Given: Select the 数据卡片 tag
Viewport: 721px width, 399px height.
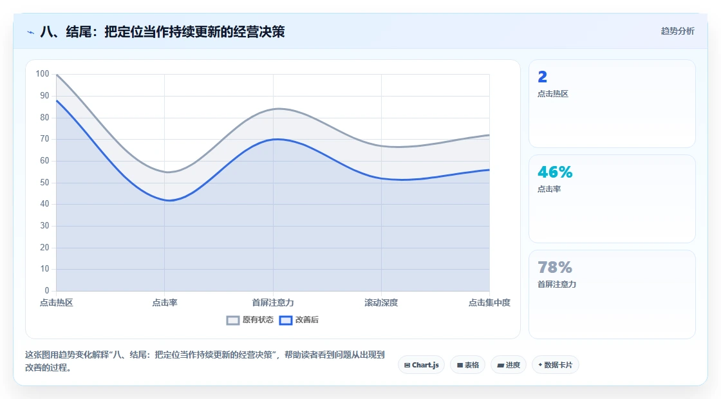Looking at the screenshot, I should (x=556, y=365).
